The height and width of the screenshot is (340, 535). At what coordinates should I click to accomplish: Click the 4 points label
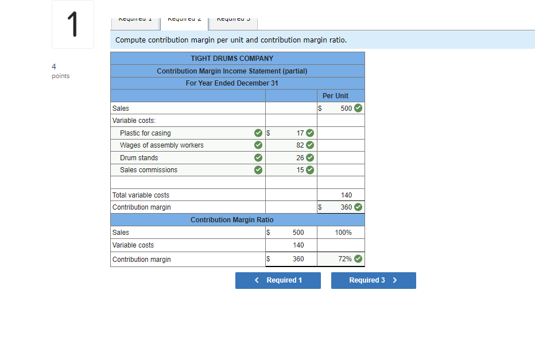60,71
